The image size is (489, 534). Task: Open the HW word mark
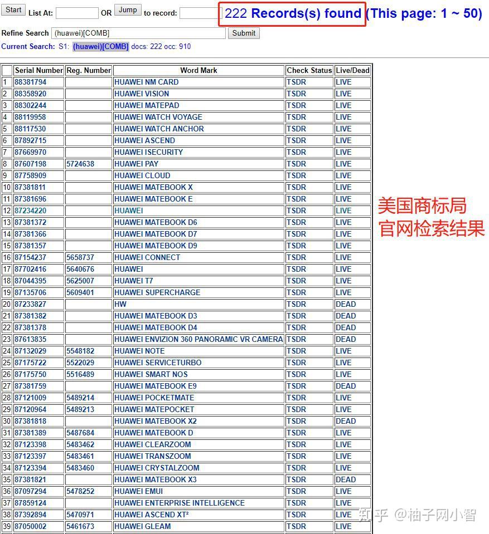[x=120, y=304]
